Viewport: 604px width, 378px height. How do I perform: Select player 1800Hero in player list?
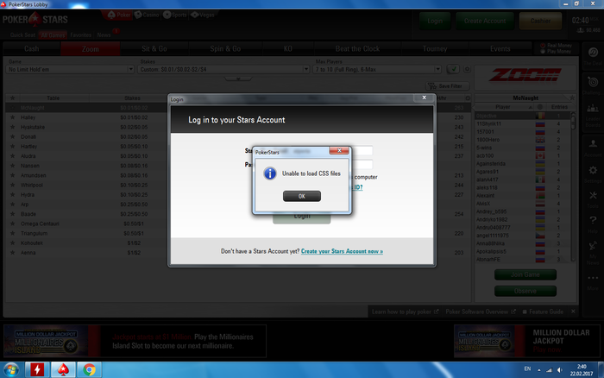coord(522,140)
